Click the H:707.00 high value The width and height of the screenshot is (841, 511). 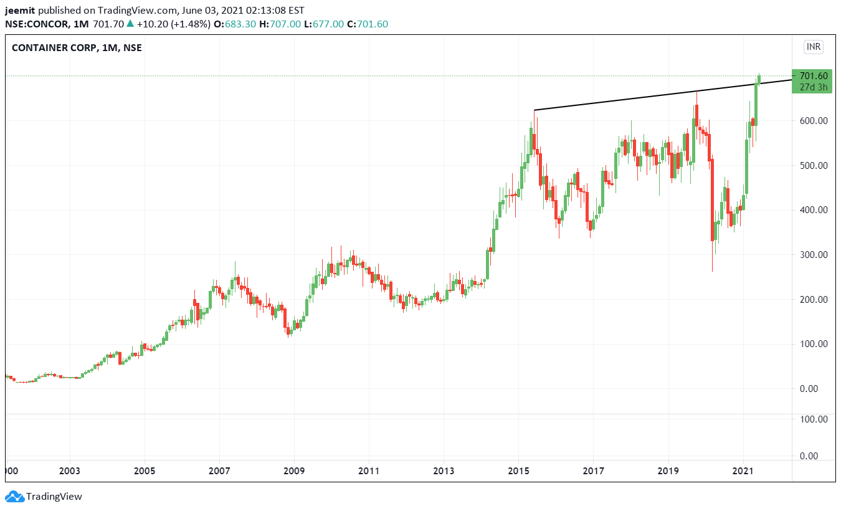[x=280, y=24]
